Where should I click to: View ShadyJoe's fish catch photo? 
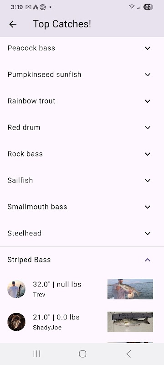(130, 322)
